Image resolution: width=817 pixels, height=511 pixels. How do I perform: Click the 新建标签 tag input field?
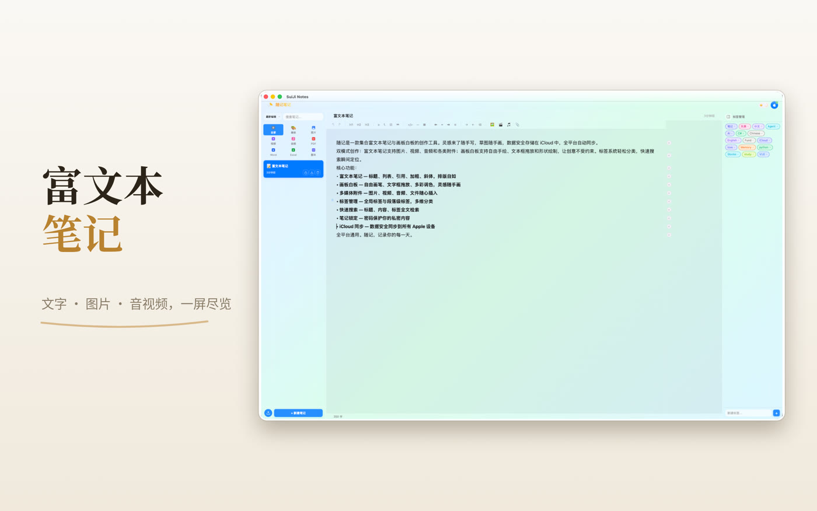[748, 413]
